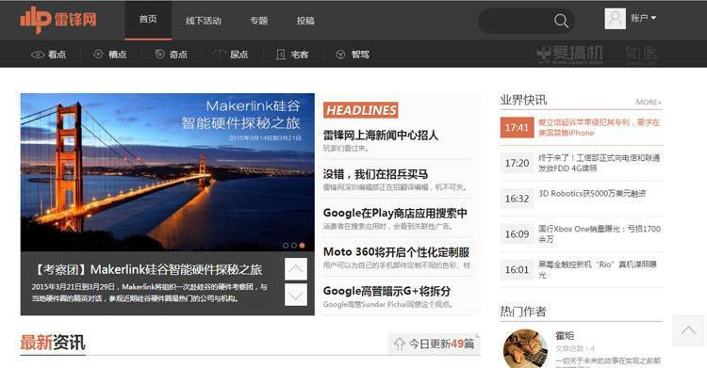Open the 宅客 category in sub-navigation
The width and height of the screenshot is (707, 368).
coord(292,55)
